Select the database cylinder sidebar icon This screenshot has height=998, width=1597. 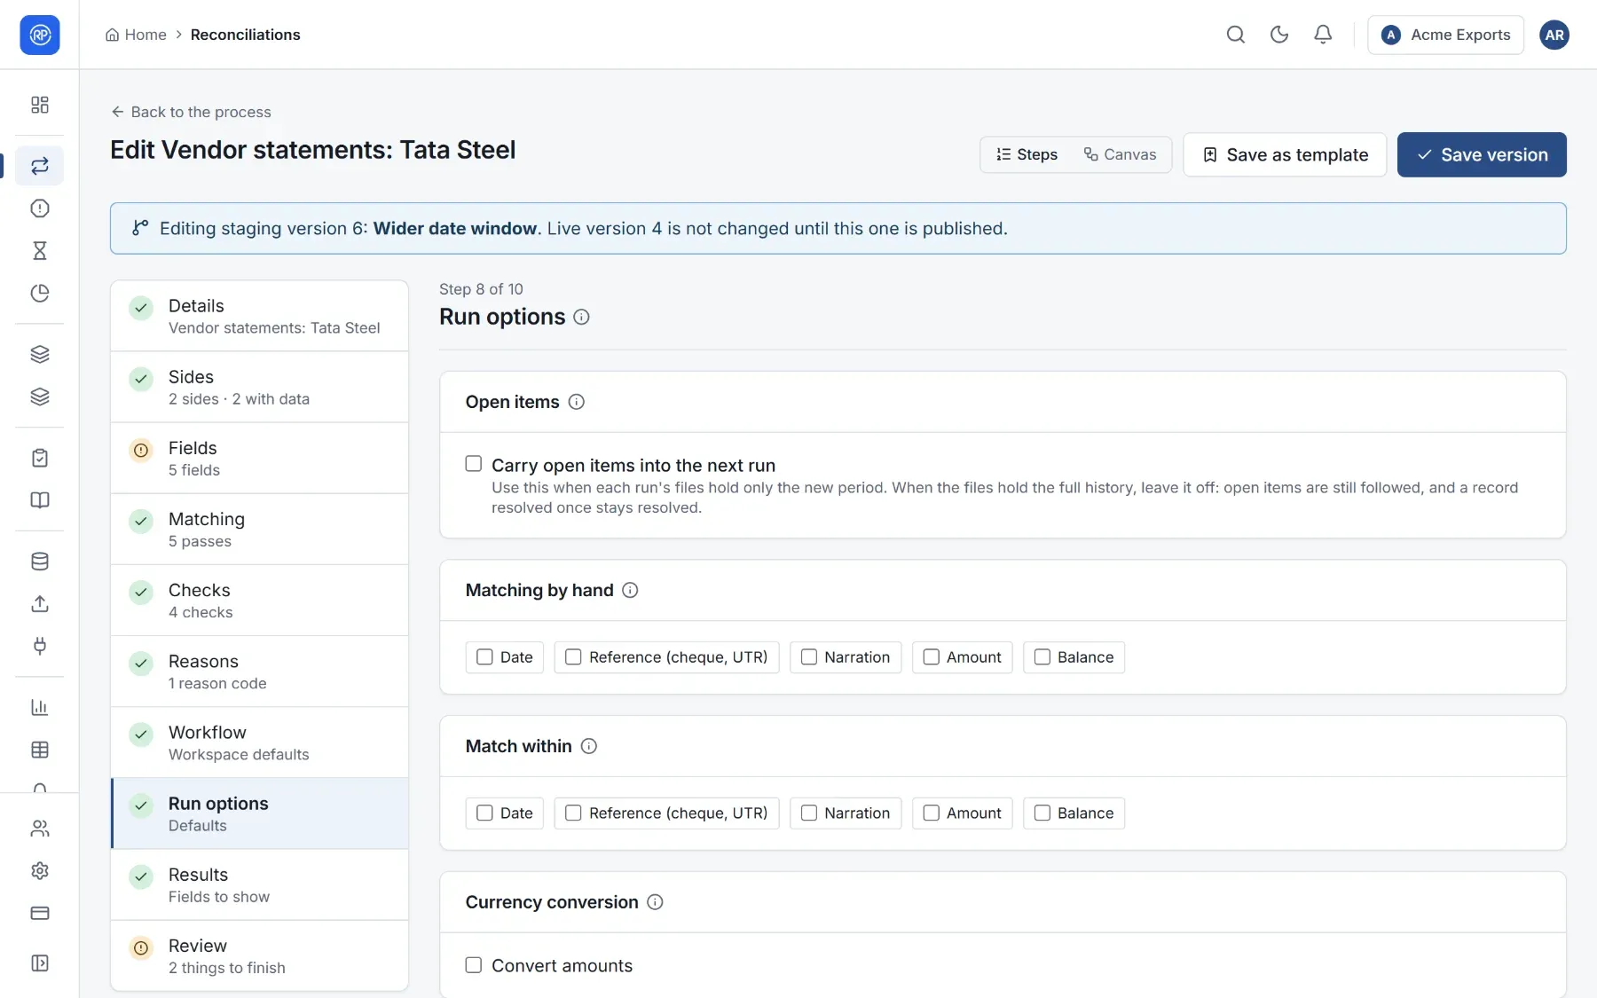tap(40, 562)
